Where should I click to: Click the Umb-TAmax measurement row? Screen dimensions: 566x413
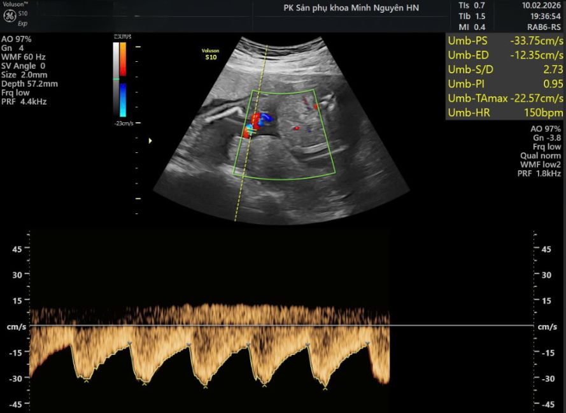click(x=506, y=98)
